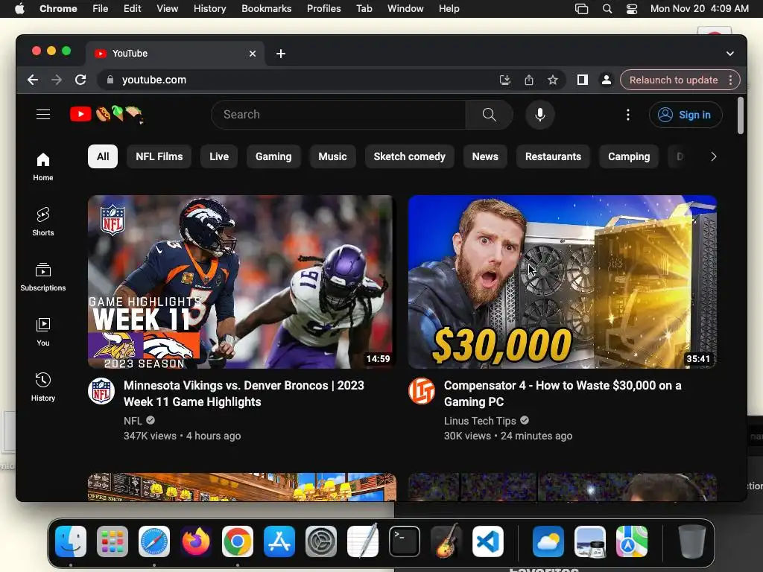Open Visual Studio Code from the Dock
This screenshot has height=572, width=763.
click(x=488, y=541)
